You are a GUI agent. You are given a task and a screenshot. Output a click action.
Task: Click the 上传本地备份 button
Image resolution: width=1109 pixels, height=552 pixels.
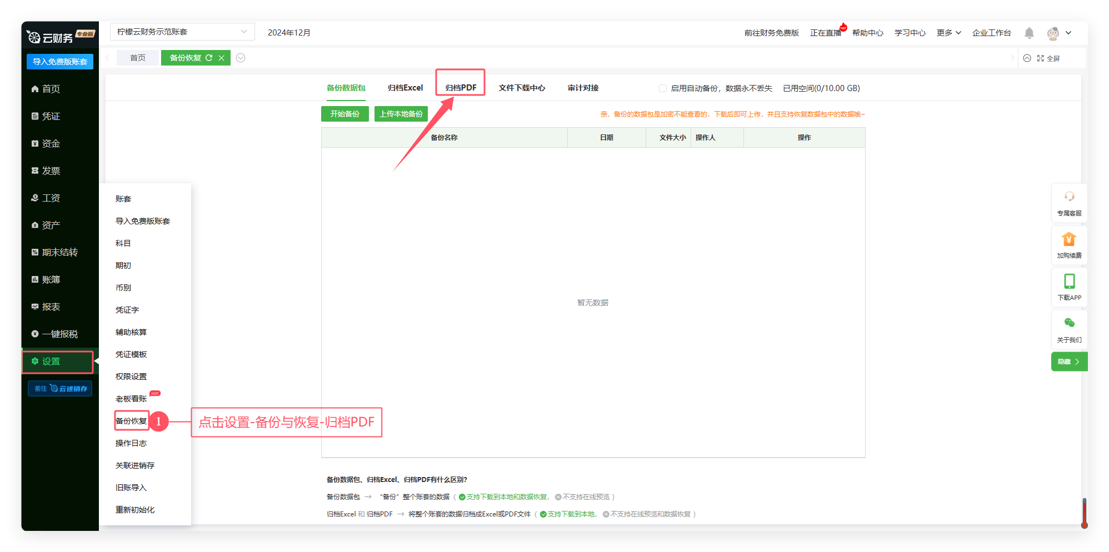pos(401,114)
